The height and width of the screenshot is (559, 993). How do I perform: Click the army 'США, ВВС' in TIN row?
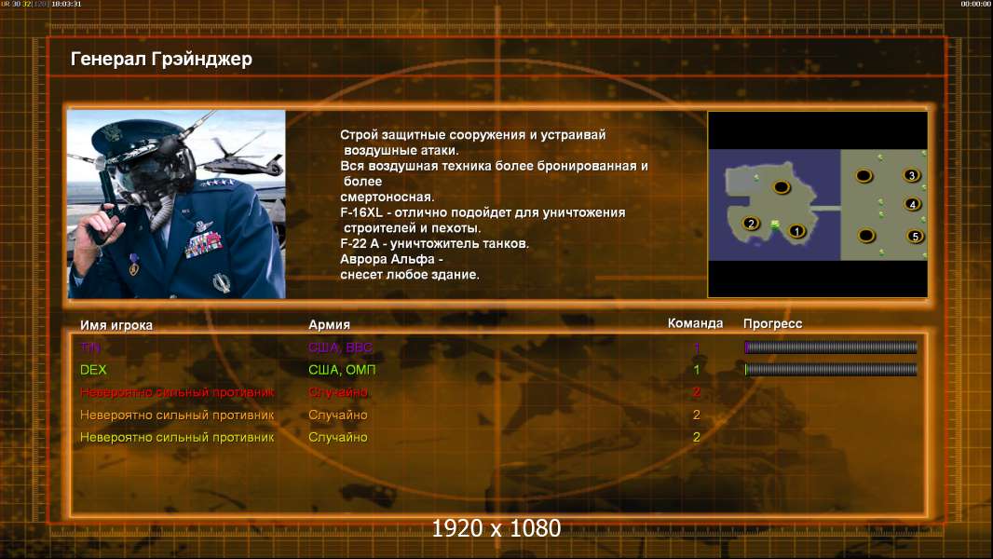click(340, 348)
